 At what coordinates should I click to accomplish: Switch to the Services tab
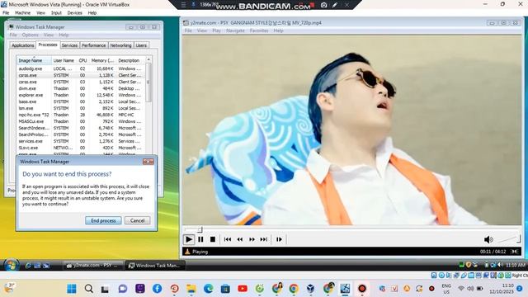(69, 45)
